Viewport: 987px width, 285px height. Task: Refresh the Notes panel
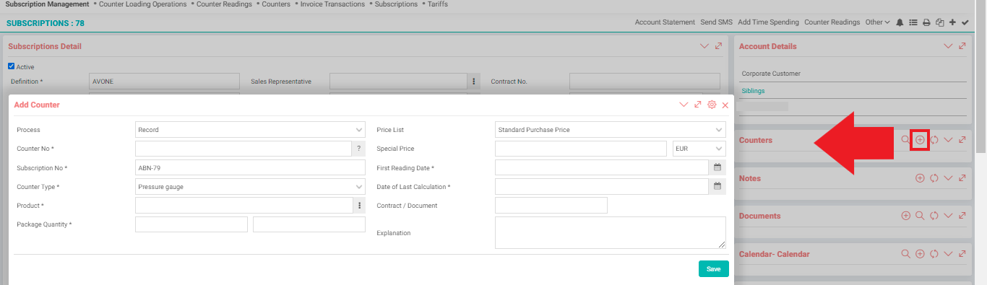click(x=934, y=177)
